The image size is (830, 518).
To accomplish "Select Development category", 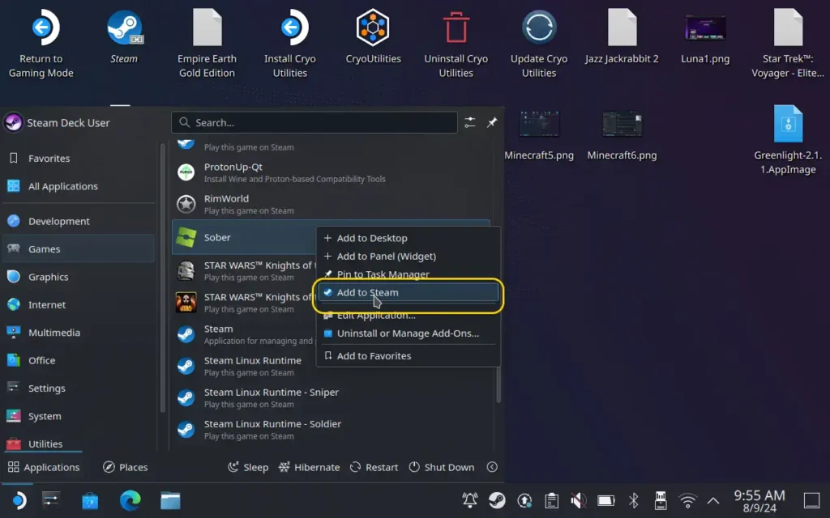I will 79,221.
